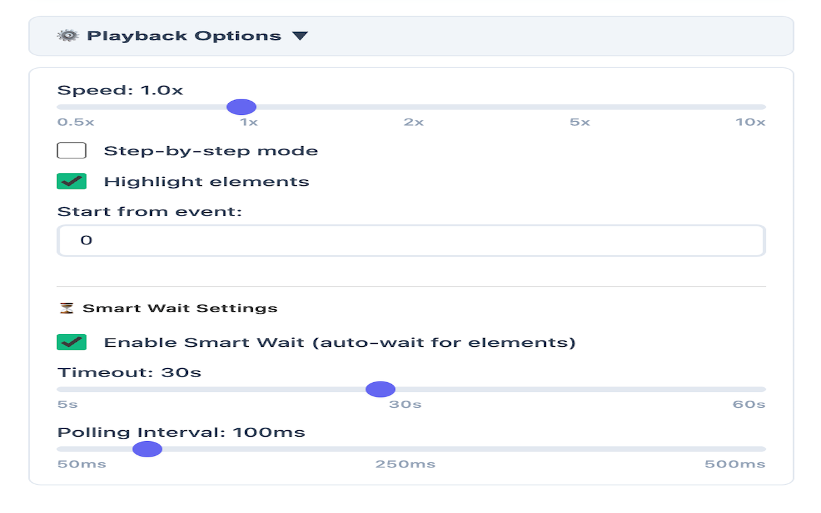Click the 10x end of Speed slider
The height and width of the screenshot is (513, 821).
click(x=763, y=107)
